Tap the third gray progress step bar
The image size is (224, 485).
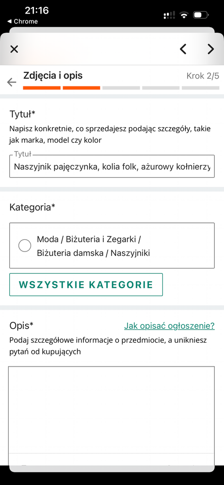tap(121, 88)
